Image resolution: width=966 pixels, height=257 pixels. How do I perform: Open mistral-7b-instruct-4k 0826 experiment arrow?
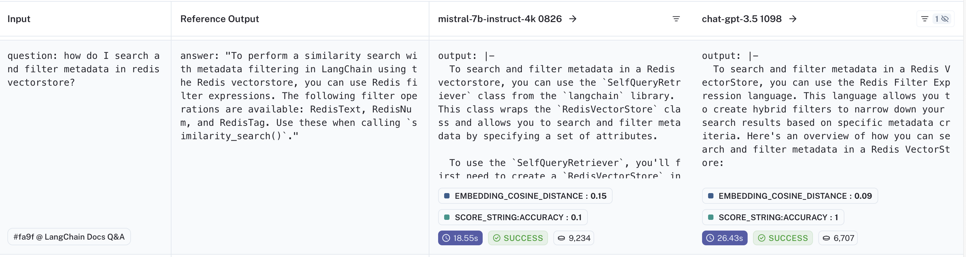[x=573, y=19]
